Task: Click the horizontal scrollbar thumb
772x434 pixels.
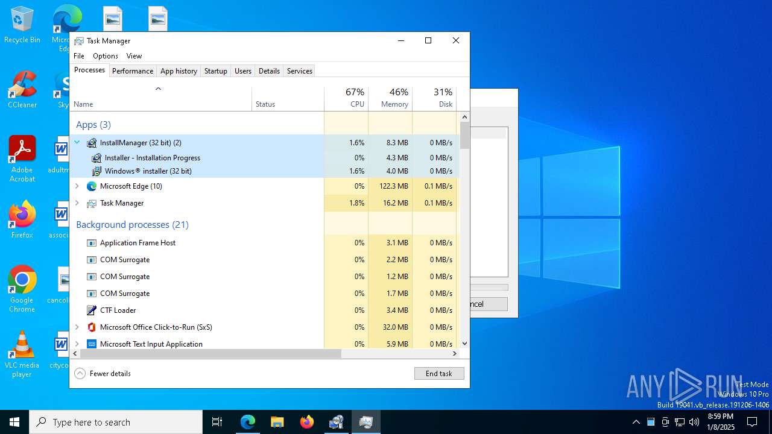Action: coord(210,354)
